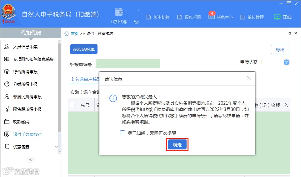Open 分类所得申报 in the sidebar
Viewport: 301px width, 177px height.
[x=25, y=84]
